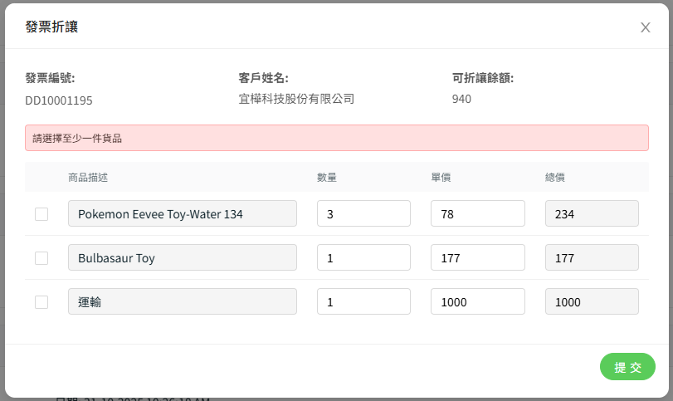This screenshot has width=673, height=401.
Task: Edit quantity field for Pokemon Eevee row
Action: (x=363, y=213)
